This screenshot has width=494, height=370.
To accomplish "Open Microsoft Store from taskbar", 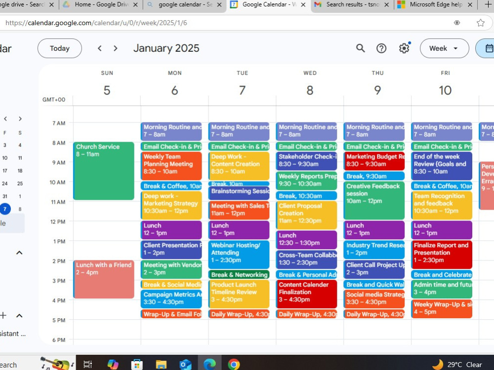I will (137, 365).
